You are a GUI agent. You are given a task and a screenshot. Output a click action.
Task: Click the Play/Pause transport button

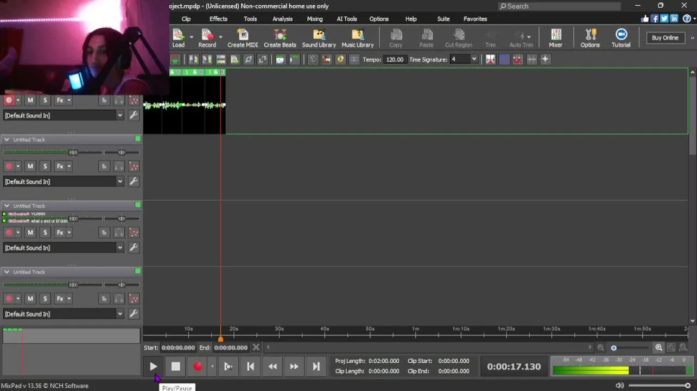[154, 367]
